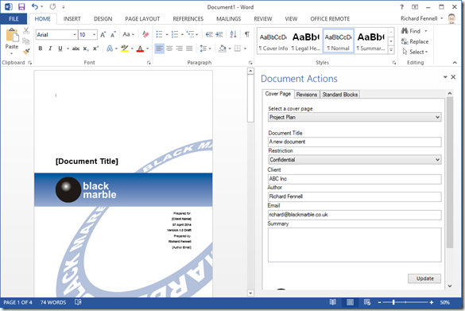Open Richard Fennell account dropdown

coord(421,18)
